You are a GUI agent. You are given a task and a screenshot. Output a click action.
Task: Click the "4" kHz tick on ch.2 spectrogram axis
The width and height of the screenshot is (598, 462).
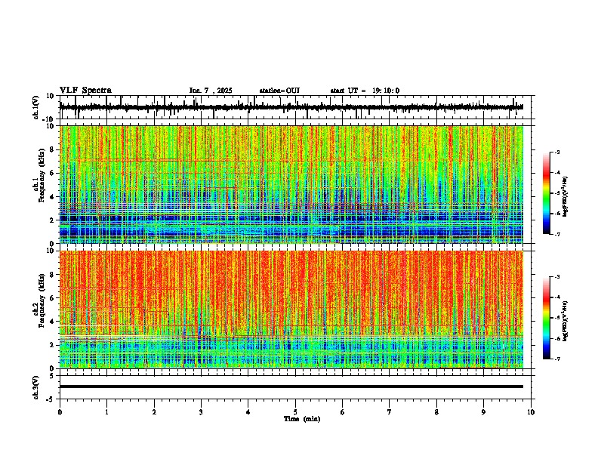[53, 322]
